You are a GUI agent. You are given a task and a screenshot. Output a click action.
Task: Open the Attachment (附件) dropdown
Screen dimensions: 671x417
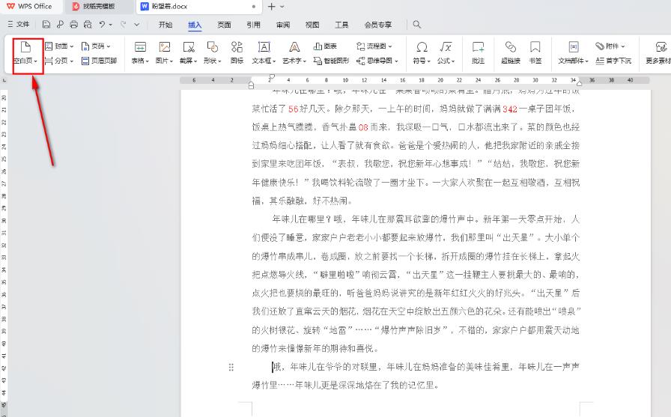(x=610, y=46)
